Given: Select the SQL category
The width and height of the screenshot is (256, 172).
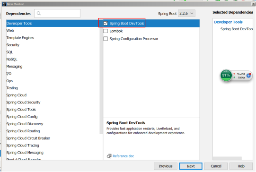Looking at the screenshot, I should [53, 52].
